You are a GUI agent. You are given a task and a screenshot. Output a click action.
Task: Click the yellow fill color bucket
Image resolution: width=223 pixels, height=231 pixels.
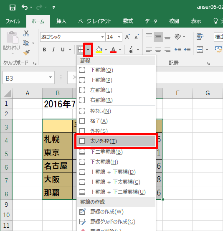99,50
